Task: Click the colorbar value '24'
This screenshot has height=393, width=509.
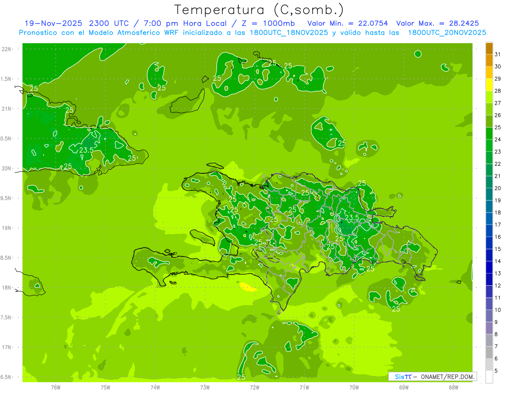Action: 498,139
